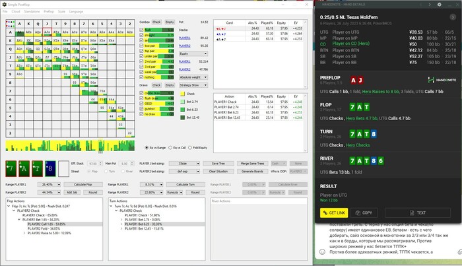This screenshot has height=266, width=462.
Task: Click the Bet 12.45 dark green swatch
Action: click(182, 117)
